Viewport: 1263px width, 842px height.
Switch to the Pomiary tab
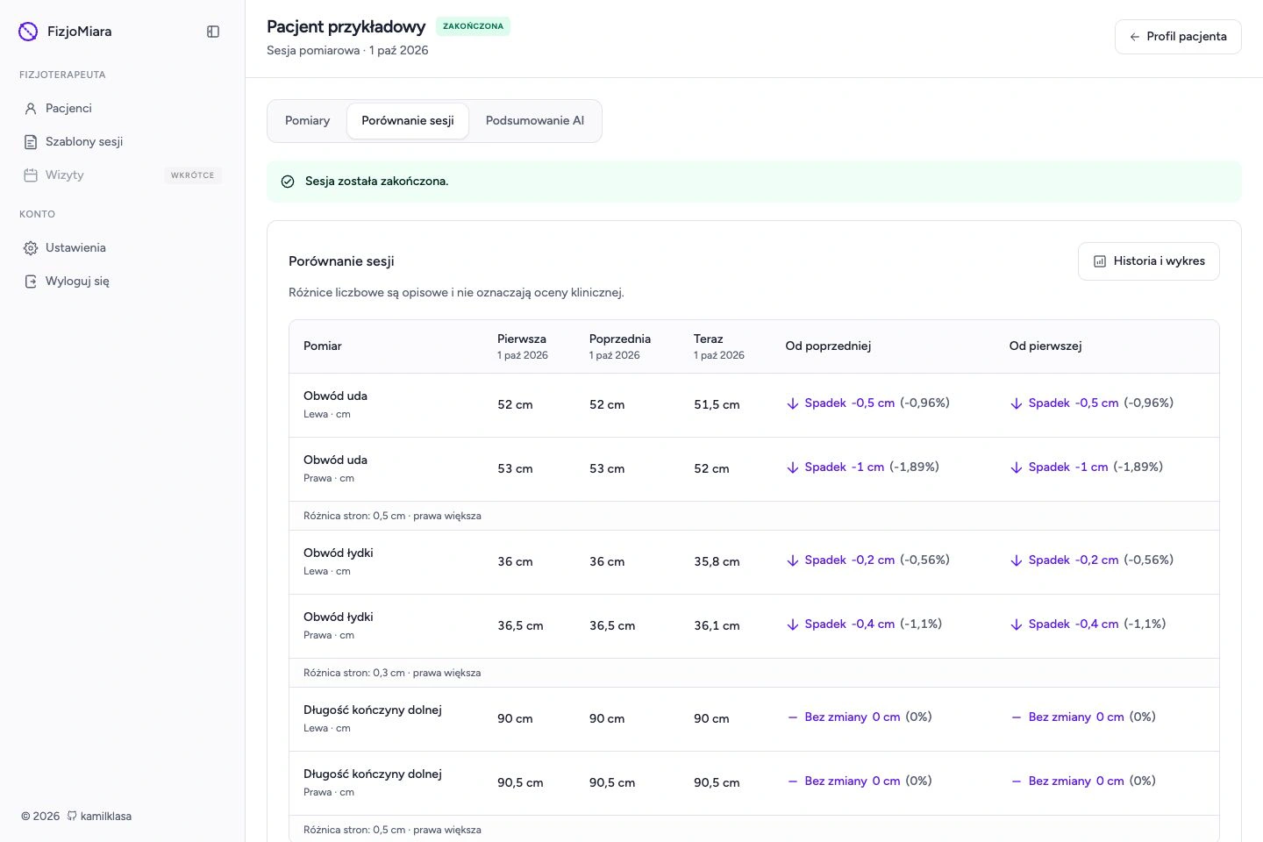click(x=308, y=121)
